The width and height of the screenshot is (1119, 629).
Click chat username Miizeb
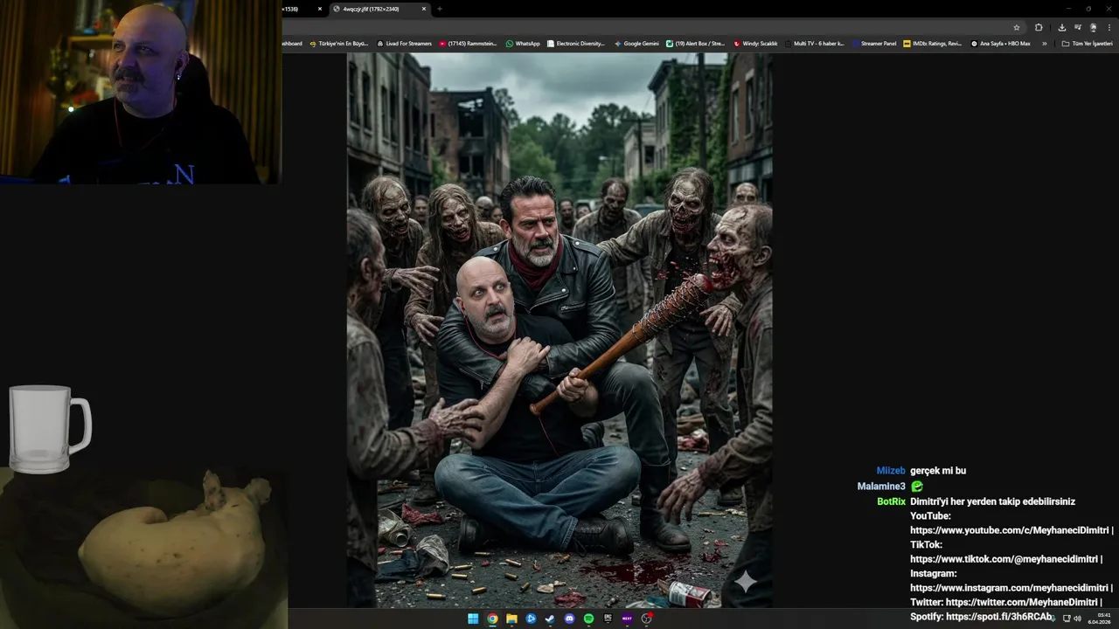(891, 471)
